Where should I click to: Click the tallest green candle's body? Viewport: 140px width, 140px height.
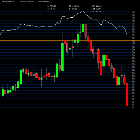[62, 57]
